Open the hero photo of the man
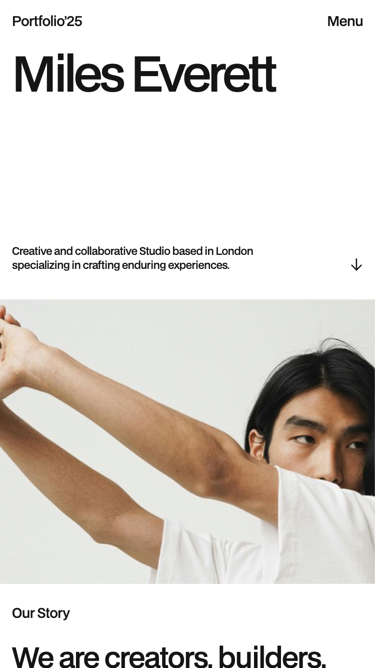The height and width of the screenshot is (668, 375). (x=187, y=442)
